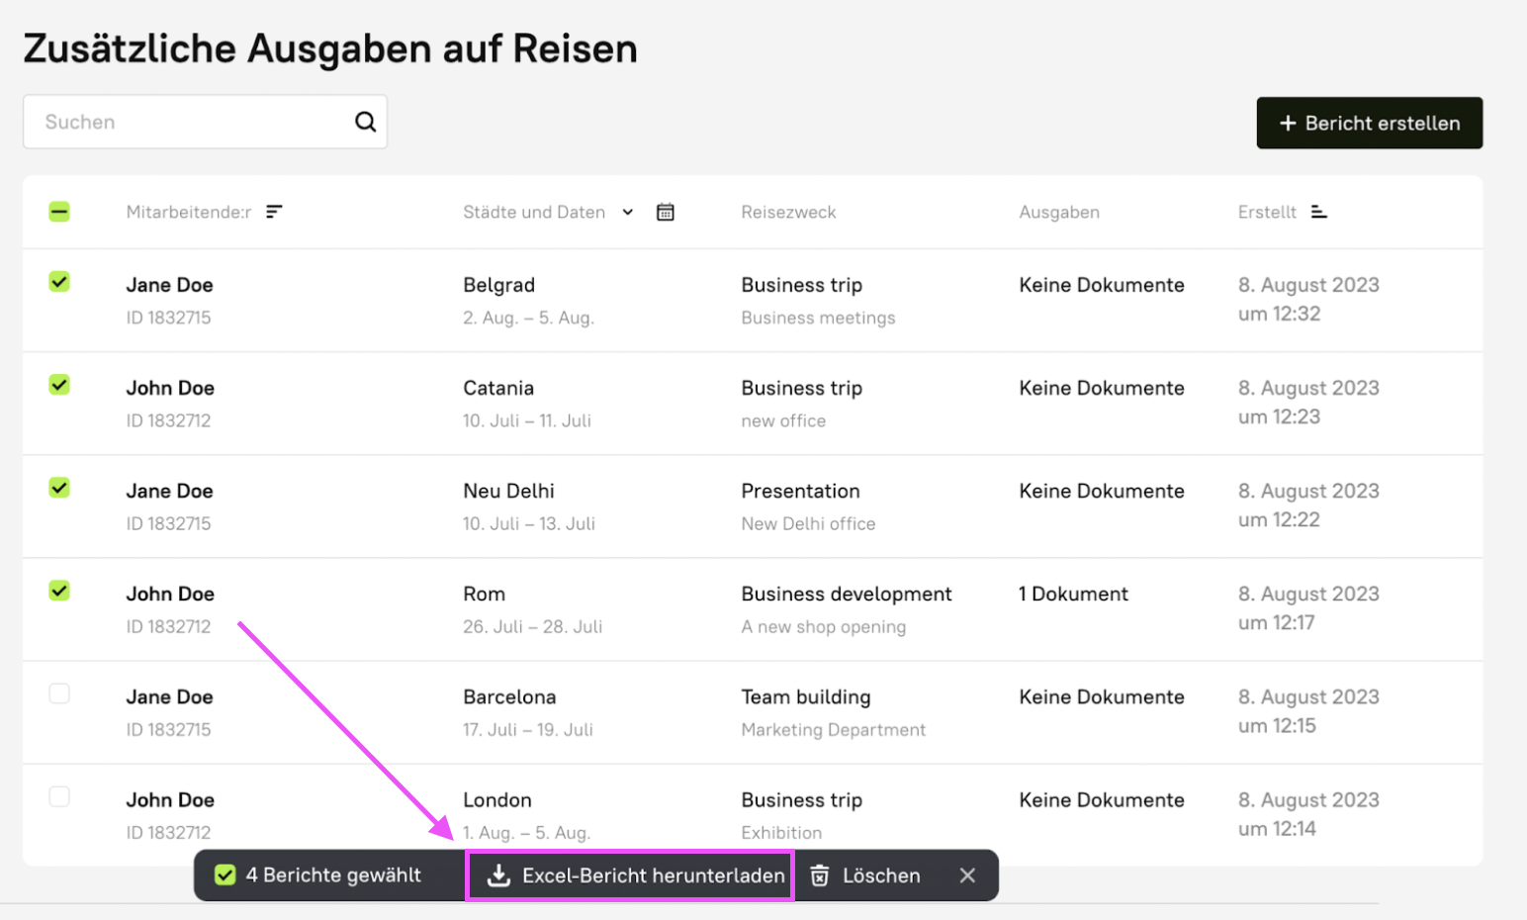
Task: Toggle the select-all header checkbox
Action: (x=59, y=212)
